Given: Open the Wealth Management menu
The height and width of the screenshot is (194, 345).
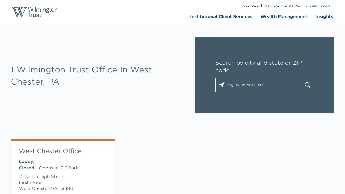Looking at the screenshot, I should [x=284, y=16].
